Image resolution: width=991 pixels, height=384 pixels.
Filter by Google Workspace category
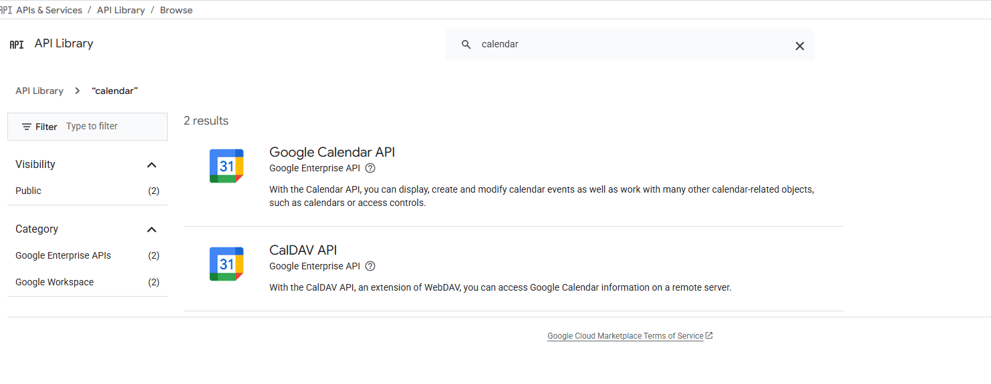54,282
